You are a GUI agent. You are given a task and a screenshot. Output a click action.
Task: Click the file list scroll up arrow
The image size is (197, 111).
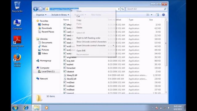tap(166, 19)
